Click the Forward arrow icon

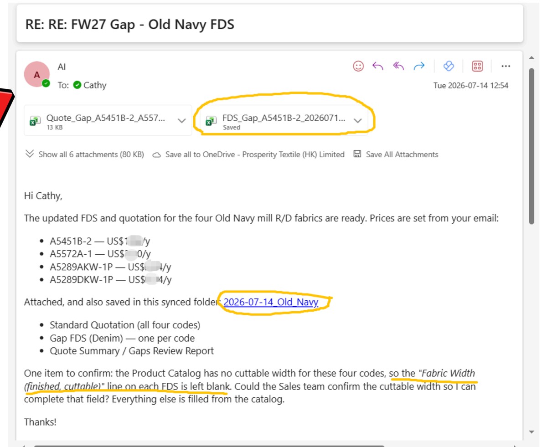click(x=419, y=67)
